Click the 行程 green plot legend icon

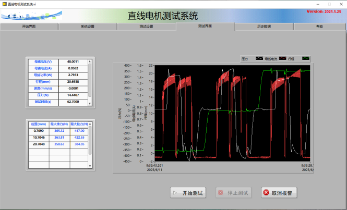(x=305, y=59)
